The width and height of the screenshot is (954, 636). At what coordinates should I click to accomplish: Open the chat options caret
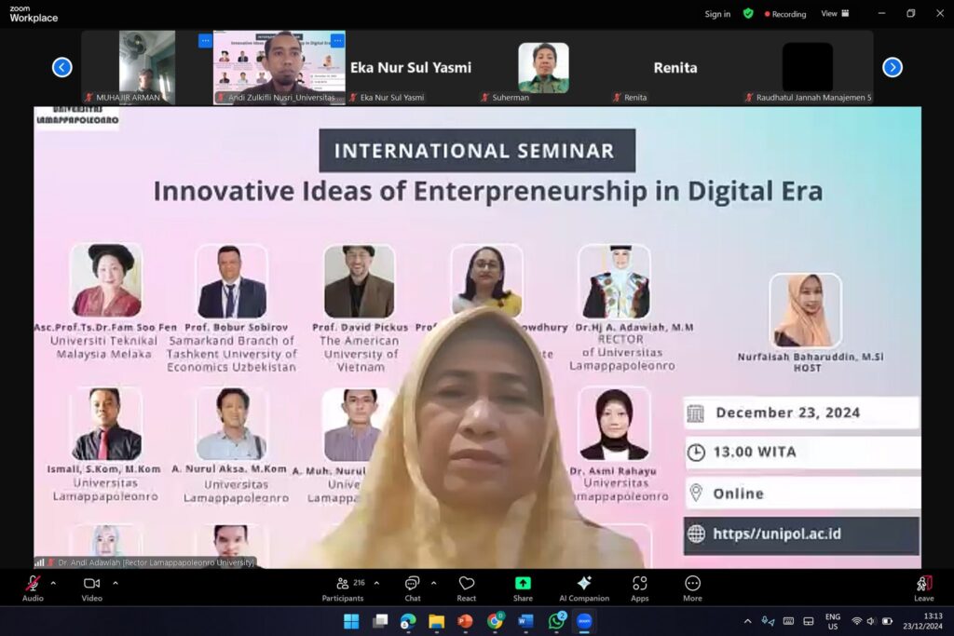(x=433, y=583)
